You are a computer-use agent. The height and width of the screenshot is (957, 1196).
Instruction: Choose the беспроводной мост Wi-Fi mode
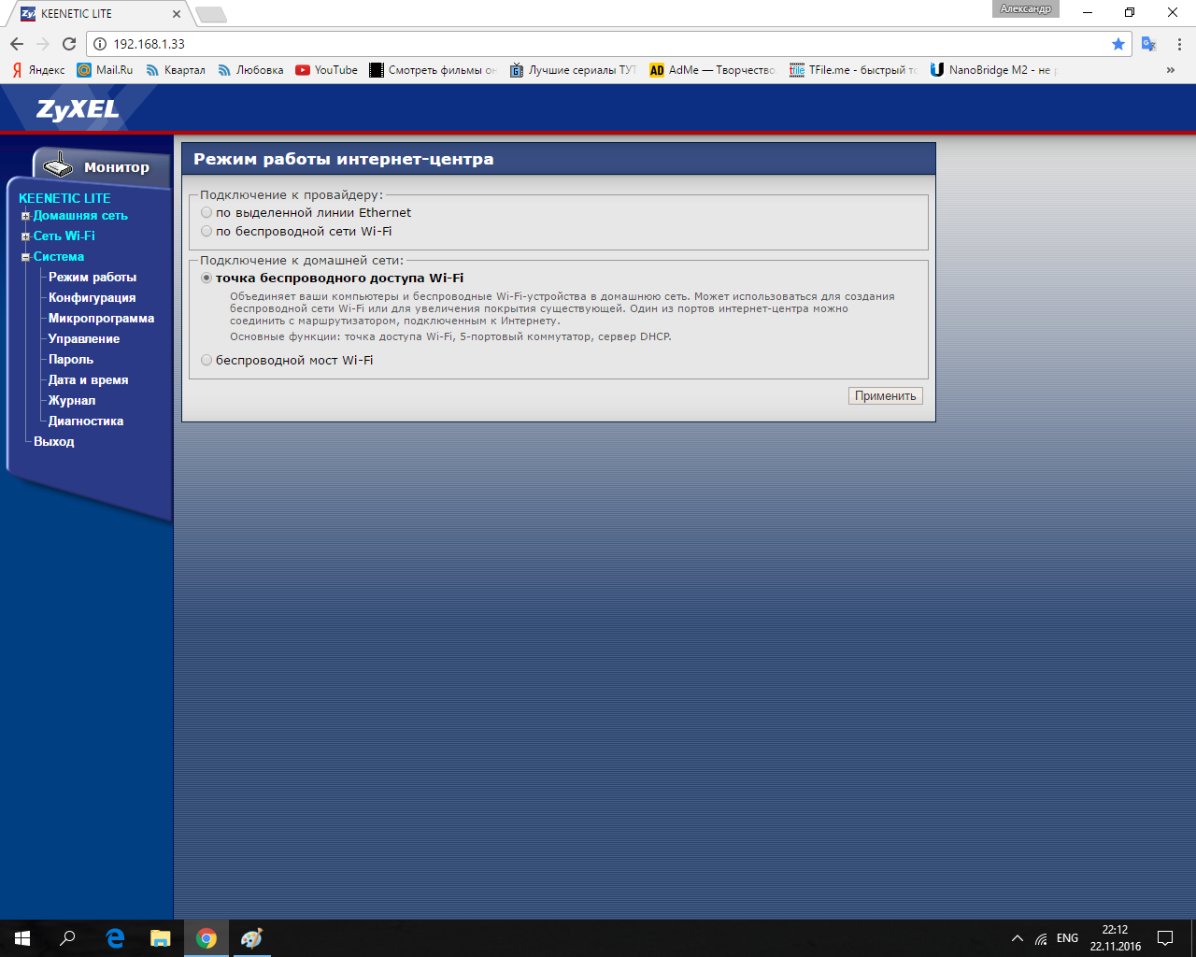[x=206, y=361]
